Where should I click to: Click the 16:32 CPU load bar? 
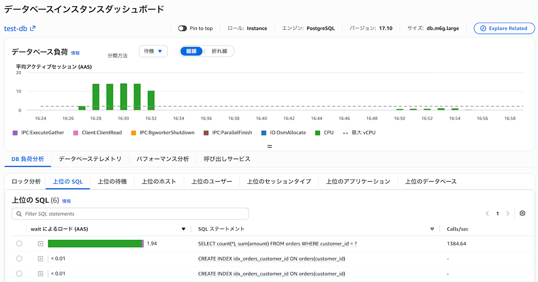[x=151, y=100]
